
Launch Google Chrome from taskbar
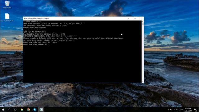(28, 110)
